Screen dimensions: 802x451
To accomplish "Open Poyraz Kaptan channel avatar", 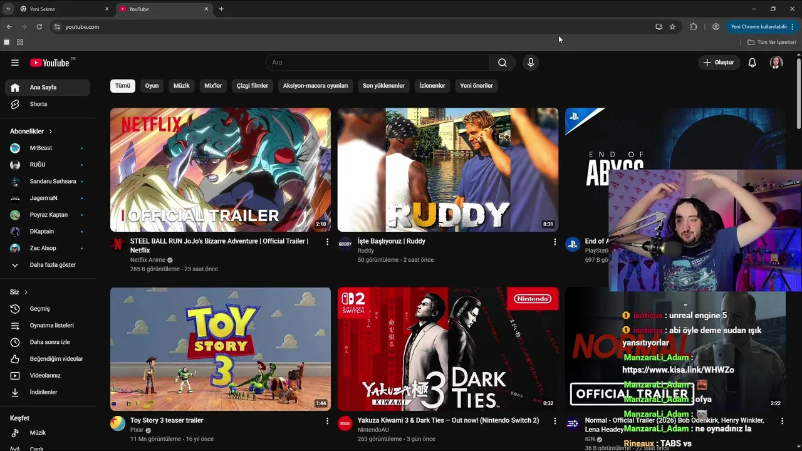I will (15, 215).
